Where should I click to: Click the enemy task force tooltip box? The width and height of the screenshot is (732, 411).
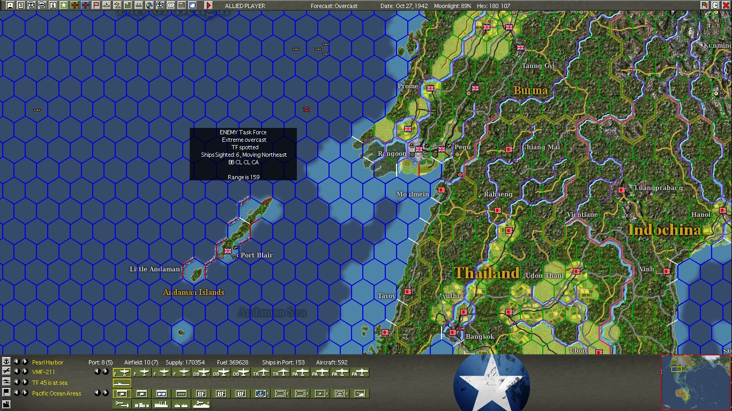point(243,154)
